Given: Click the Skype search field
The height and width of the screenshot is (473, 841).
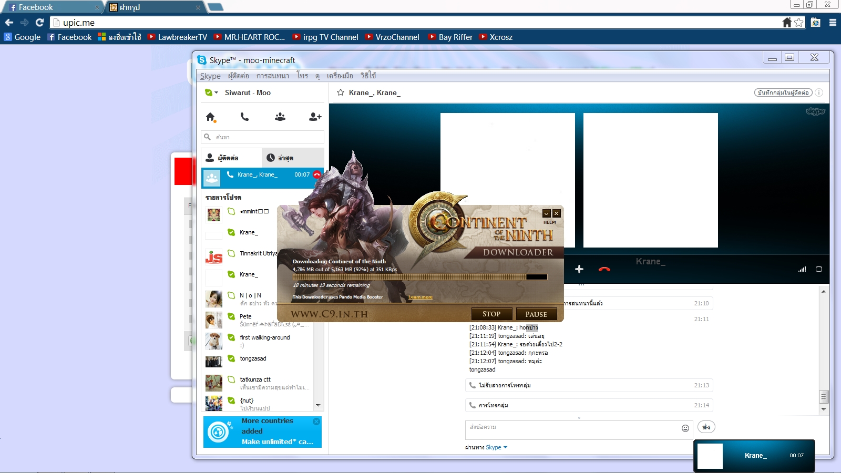Looking at the screenshot, I should click(263, 137).
